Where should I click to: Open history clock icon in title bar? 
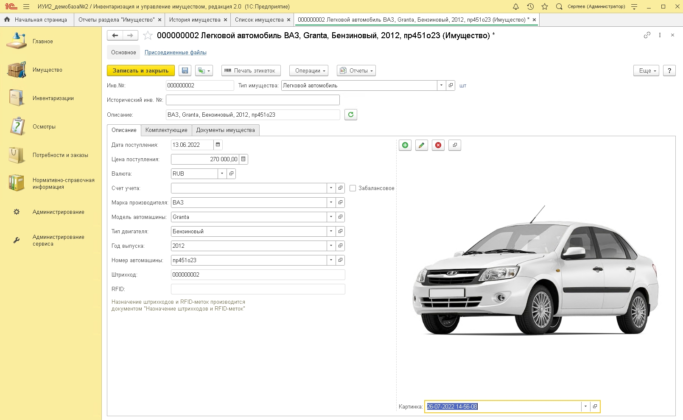(x=530, y=6)
